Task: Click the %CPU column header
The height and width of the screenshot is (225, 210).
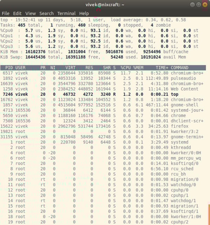Action: (x=126, y=68)
